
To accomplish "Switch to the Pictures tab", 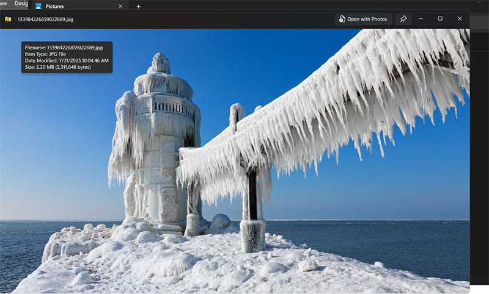I will coord(67,6).
